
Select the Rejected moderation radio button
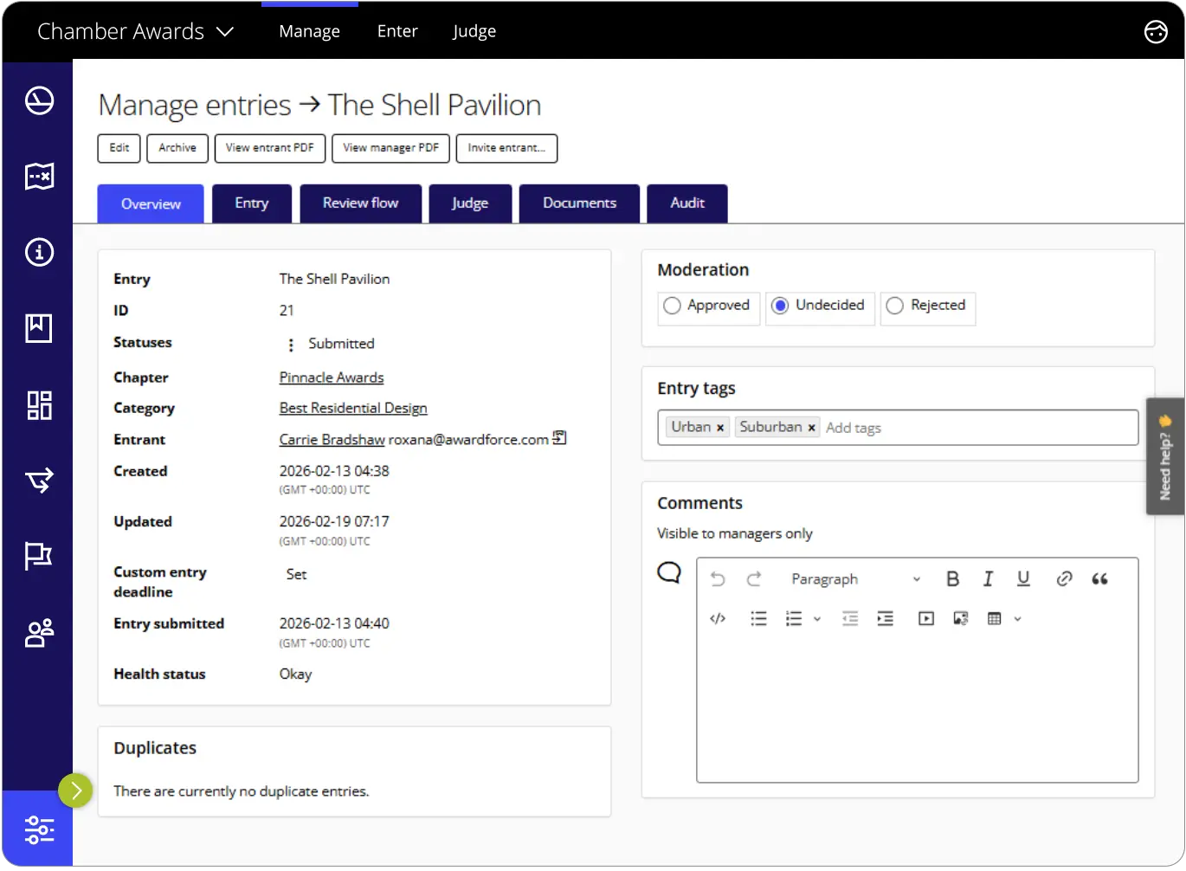point(894,306)
